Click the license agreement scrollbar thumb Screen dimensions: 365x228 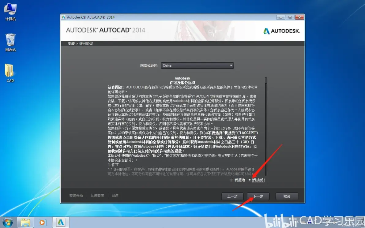pyautogui.click(x=266, y=80)
